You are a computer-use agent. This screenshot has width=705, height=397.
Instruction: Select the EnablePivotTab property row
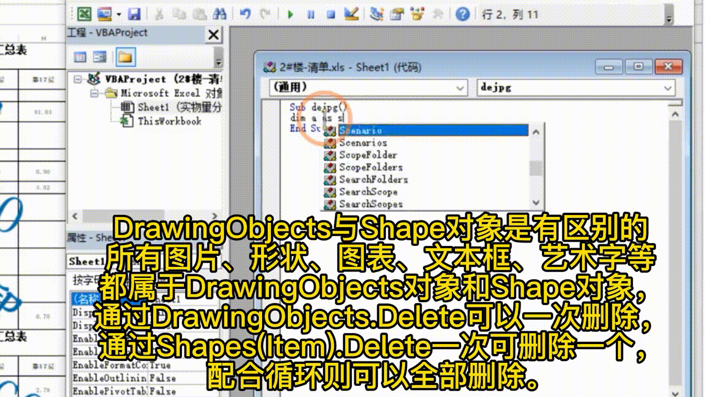(146, 391)
